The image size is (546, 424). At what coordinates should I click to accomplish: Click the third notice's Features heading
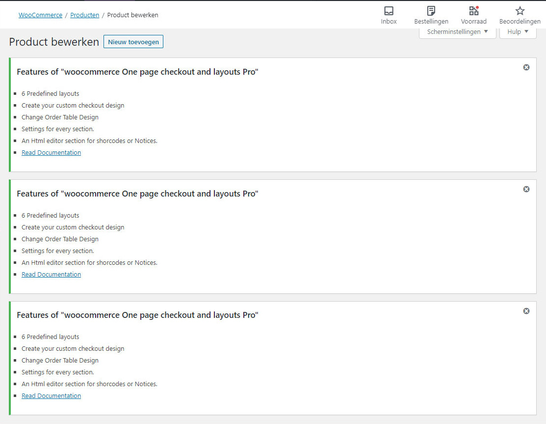pyautogui.click(x=137, y=315)
